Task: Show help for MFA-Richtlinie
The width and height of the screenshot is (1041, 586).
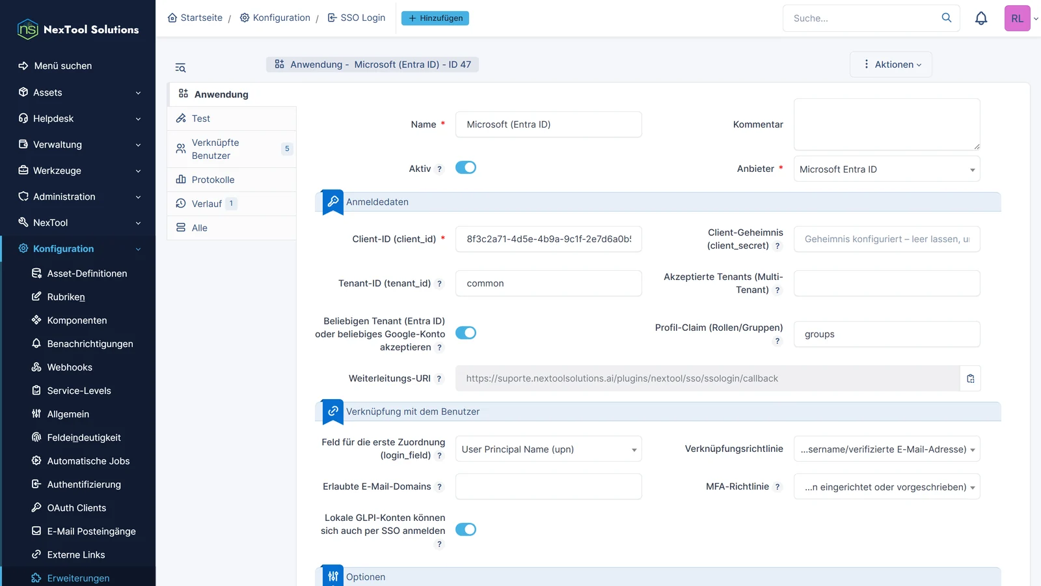Action: click(x=777, y=487)
